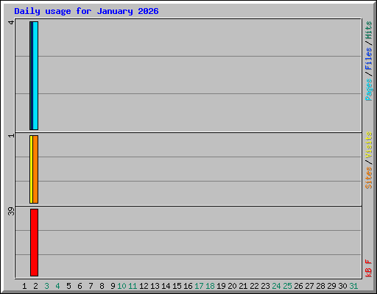Click green day 31 on the x-axis
This screenshot has width=377, height=294.
tap(353, 286)
